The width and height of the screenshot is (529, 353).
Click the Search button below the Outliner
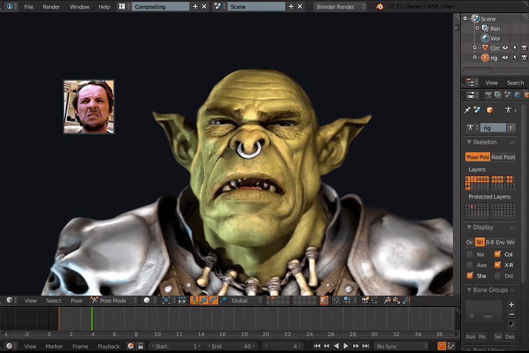(x=515, y=82)
